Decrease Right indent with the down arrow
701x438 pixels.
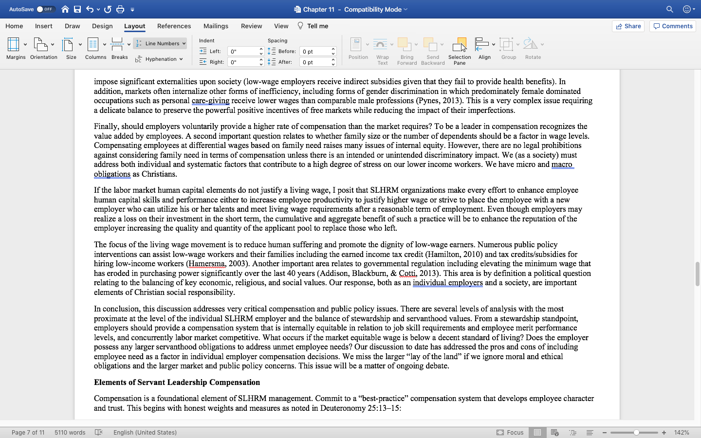point(261,64)
